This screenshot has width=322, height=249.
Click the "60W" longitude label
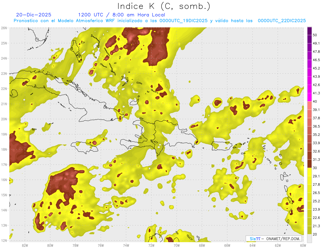[x=303, y=245]
